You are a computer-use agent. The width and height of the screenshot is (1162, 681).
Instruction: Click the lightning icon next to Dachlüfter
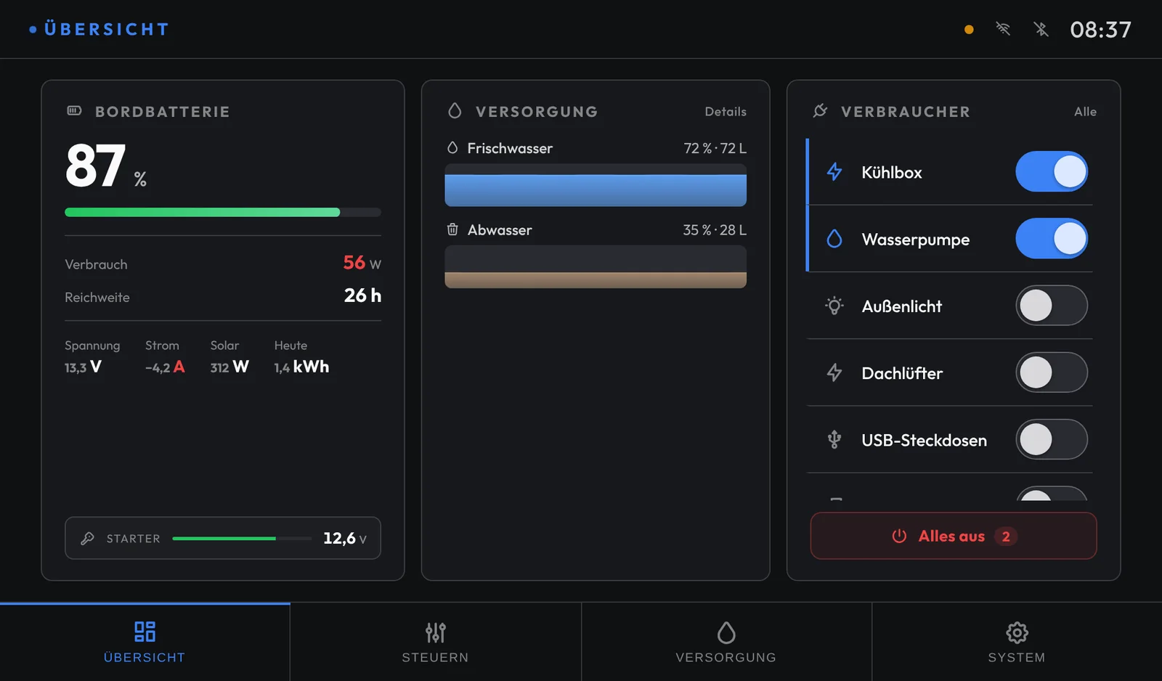pyautogui.click(x=834, y=372)
